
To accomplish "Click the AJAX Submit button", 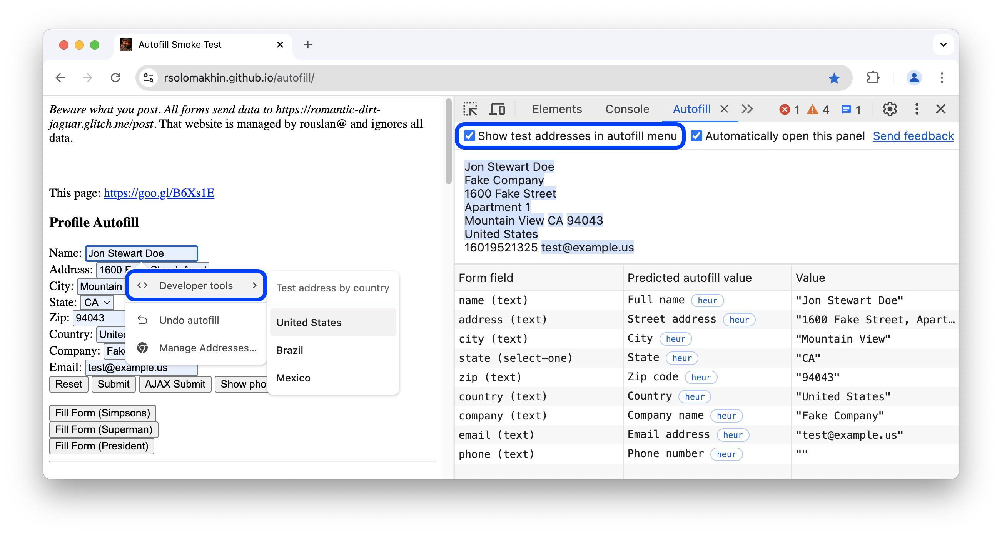I will (174, 385).
